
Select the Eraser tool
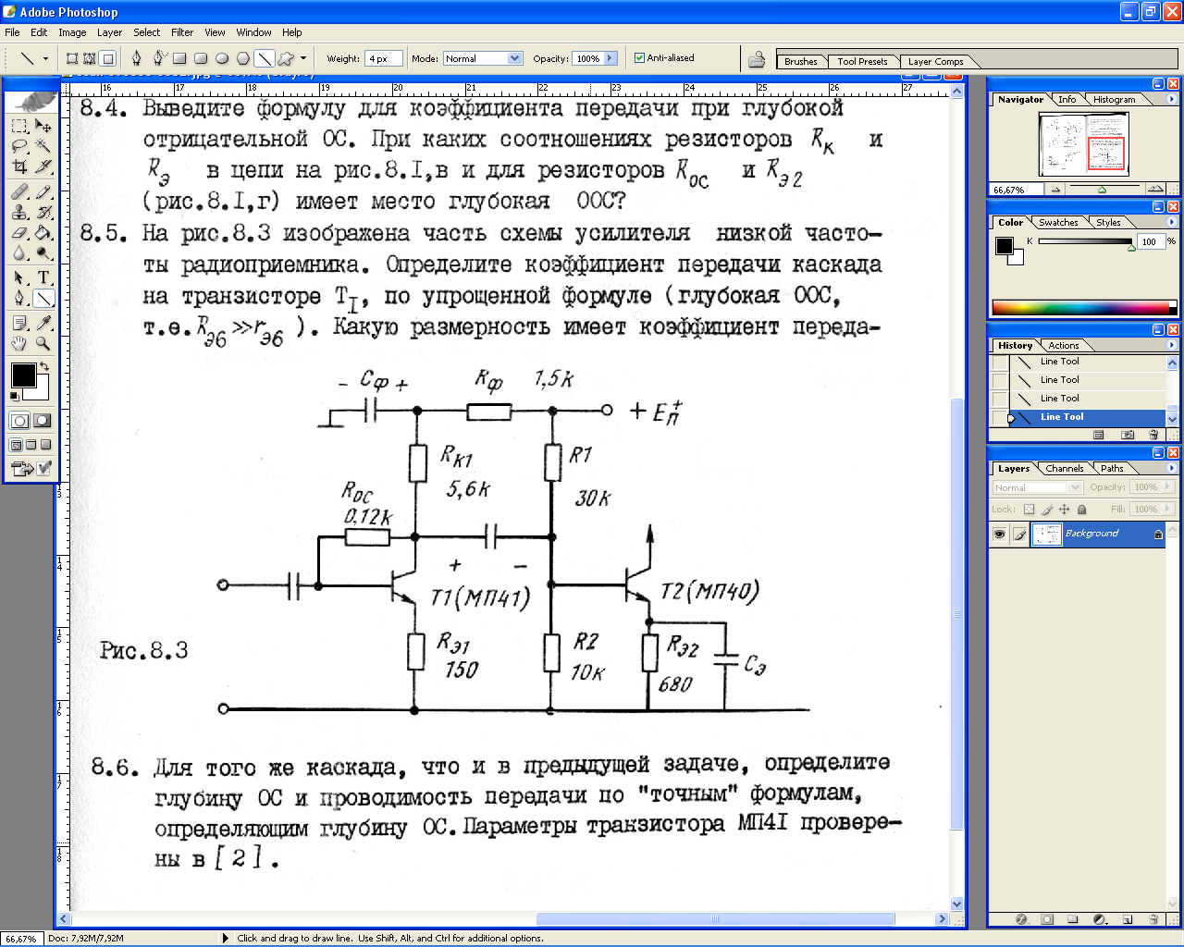pyautogui.click(x=19, y=232)
